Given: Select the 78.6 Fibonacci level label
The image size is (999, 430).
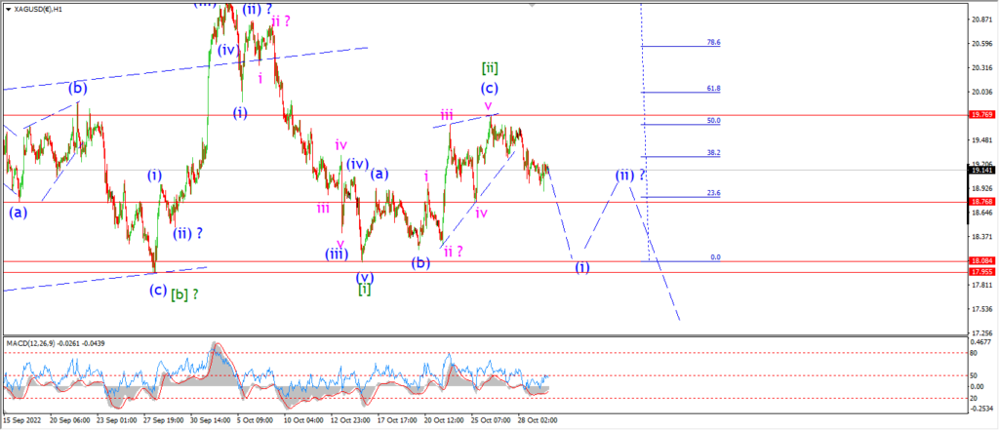Looking at the screenshot, I should pos(713,42).
